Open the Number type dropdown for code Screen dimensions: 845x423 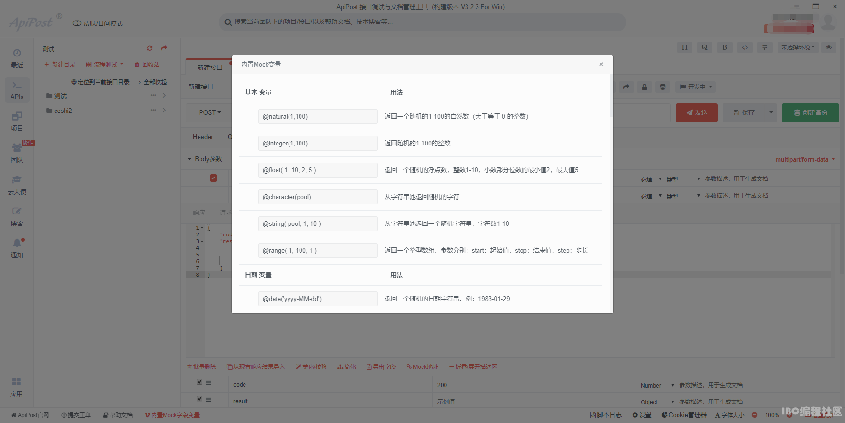coord(657,385)
